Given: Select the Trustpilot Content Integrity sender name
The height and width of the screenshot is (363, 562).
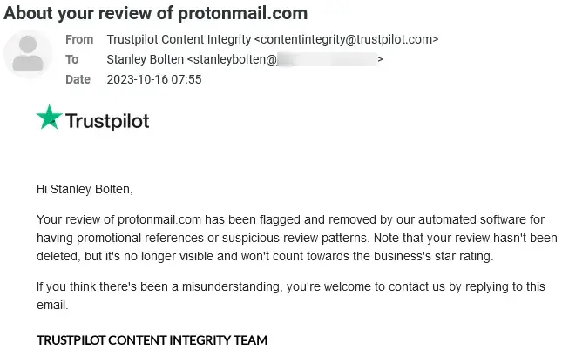Looking at the screenshot, I should point(179,39).
